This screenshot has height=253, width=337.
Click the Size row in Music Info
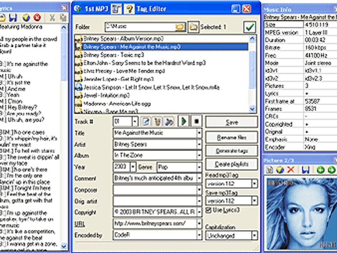point(300,25)
